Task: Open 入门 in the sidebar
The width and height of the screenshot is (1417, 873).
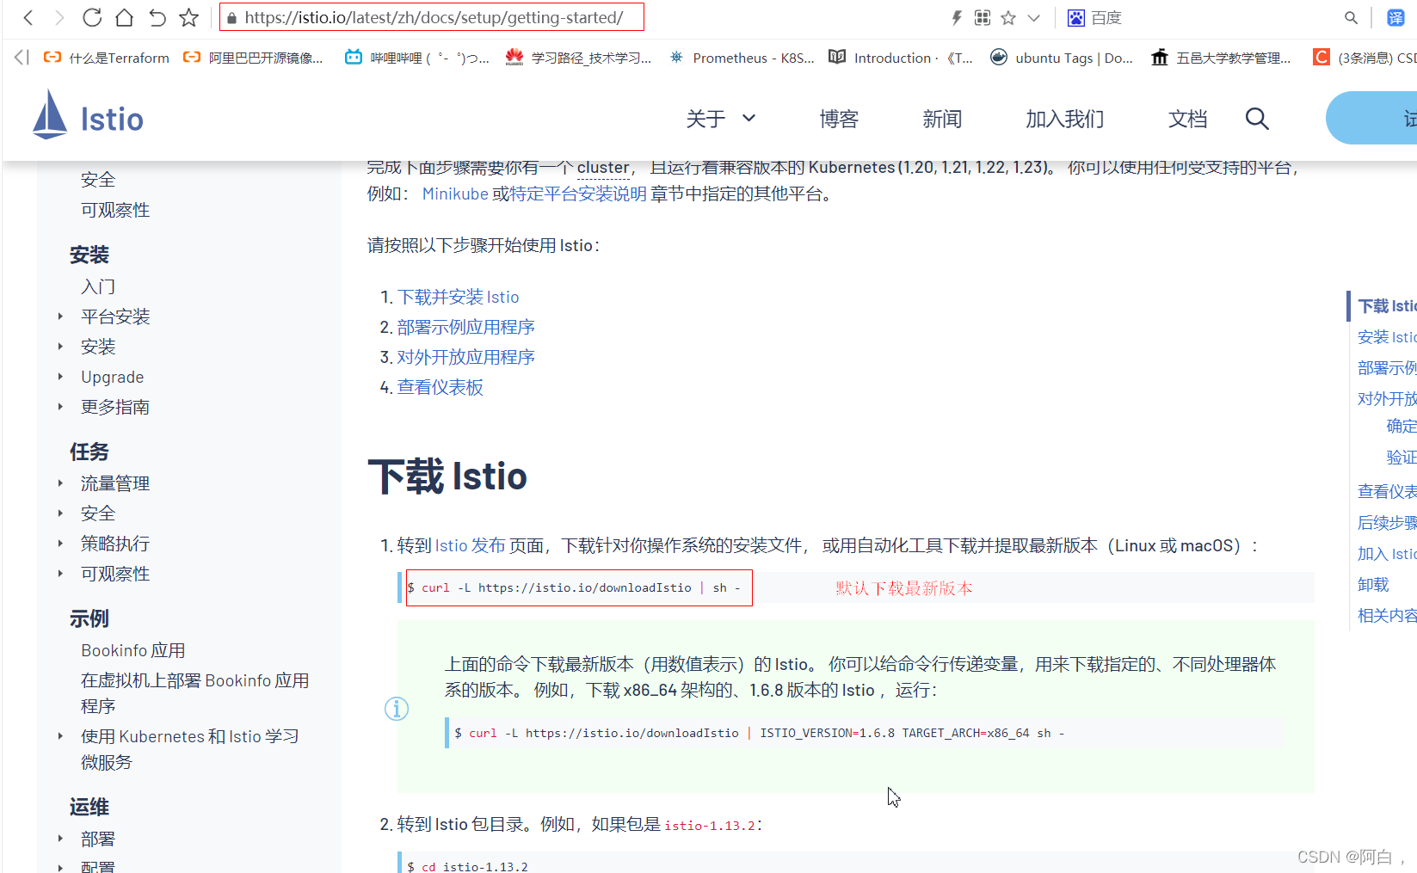Action: click(98, 286)
